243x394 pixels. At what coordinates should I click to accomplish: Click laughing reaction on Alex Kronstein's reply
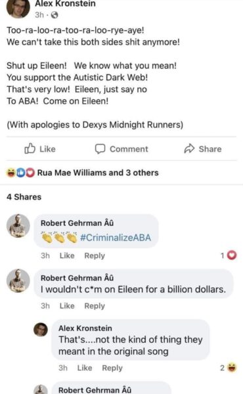click(232, 368)
